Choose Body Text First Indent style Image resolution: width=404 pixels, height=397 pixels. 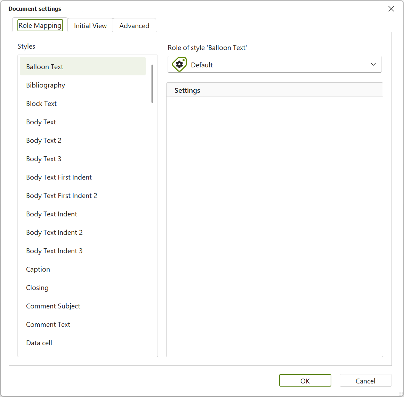83,177
